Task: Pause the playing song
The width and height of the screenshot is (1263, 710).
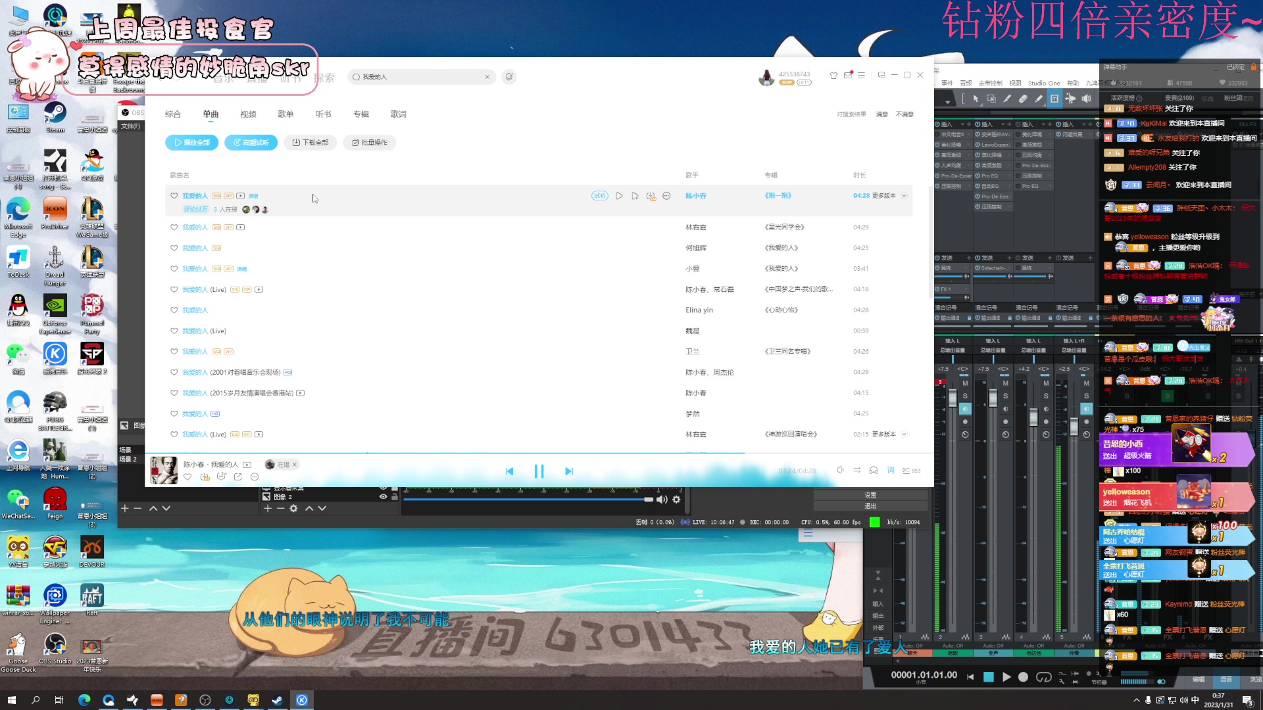Action: pyautogui.click(x=539, y=471)
